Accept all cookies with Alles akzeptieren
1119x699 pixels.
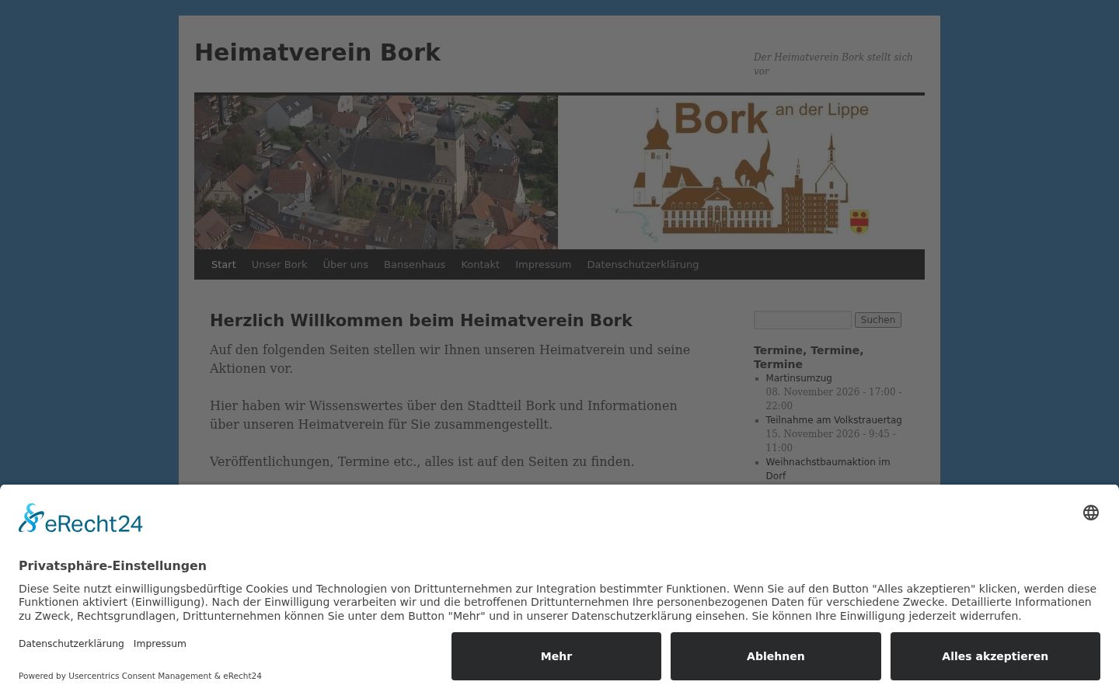[x=995, y=656]
